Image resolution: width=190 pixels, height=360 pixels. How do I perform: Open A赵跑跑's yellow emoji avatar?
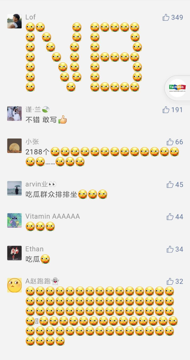coord(15,285)
